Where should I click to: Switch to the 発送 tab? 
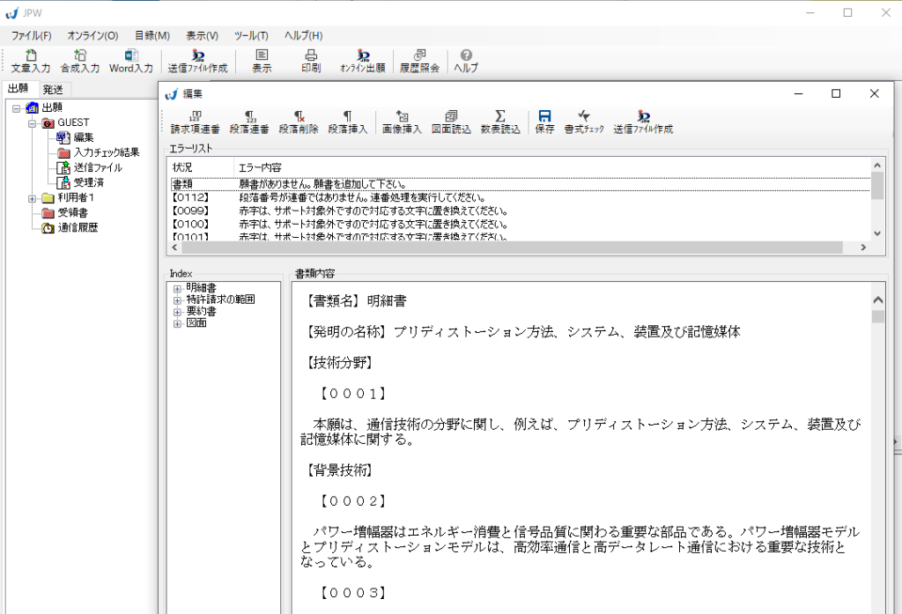(53, 89)
